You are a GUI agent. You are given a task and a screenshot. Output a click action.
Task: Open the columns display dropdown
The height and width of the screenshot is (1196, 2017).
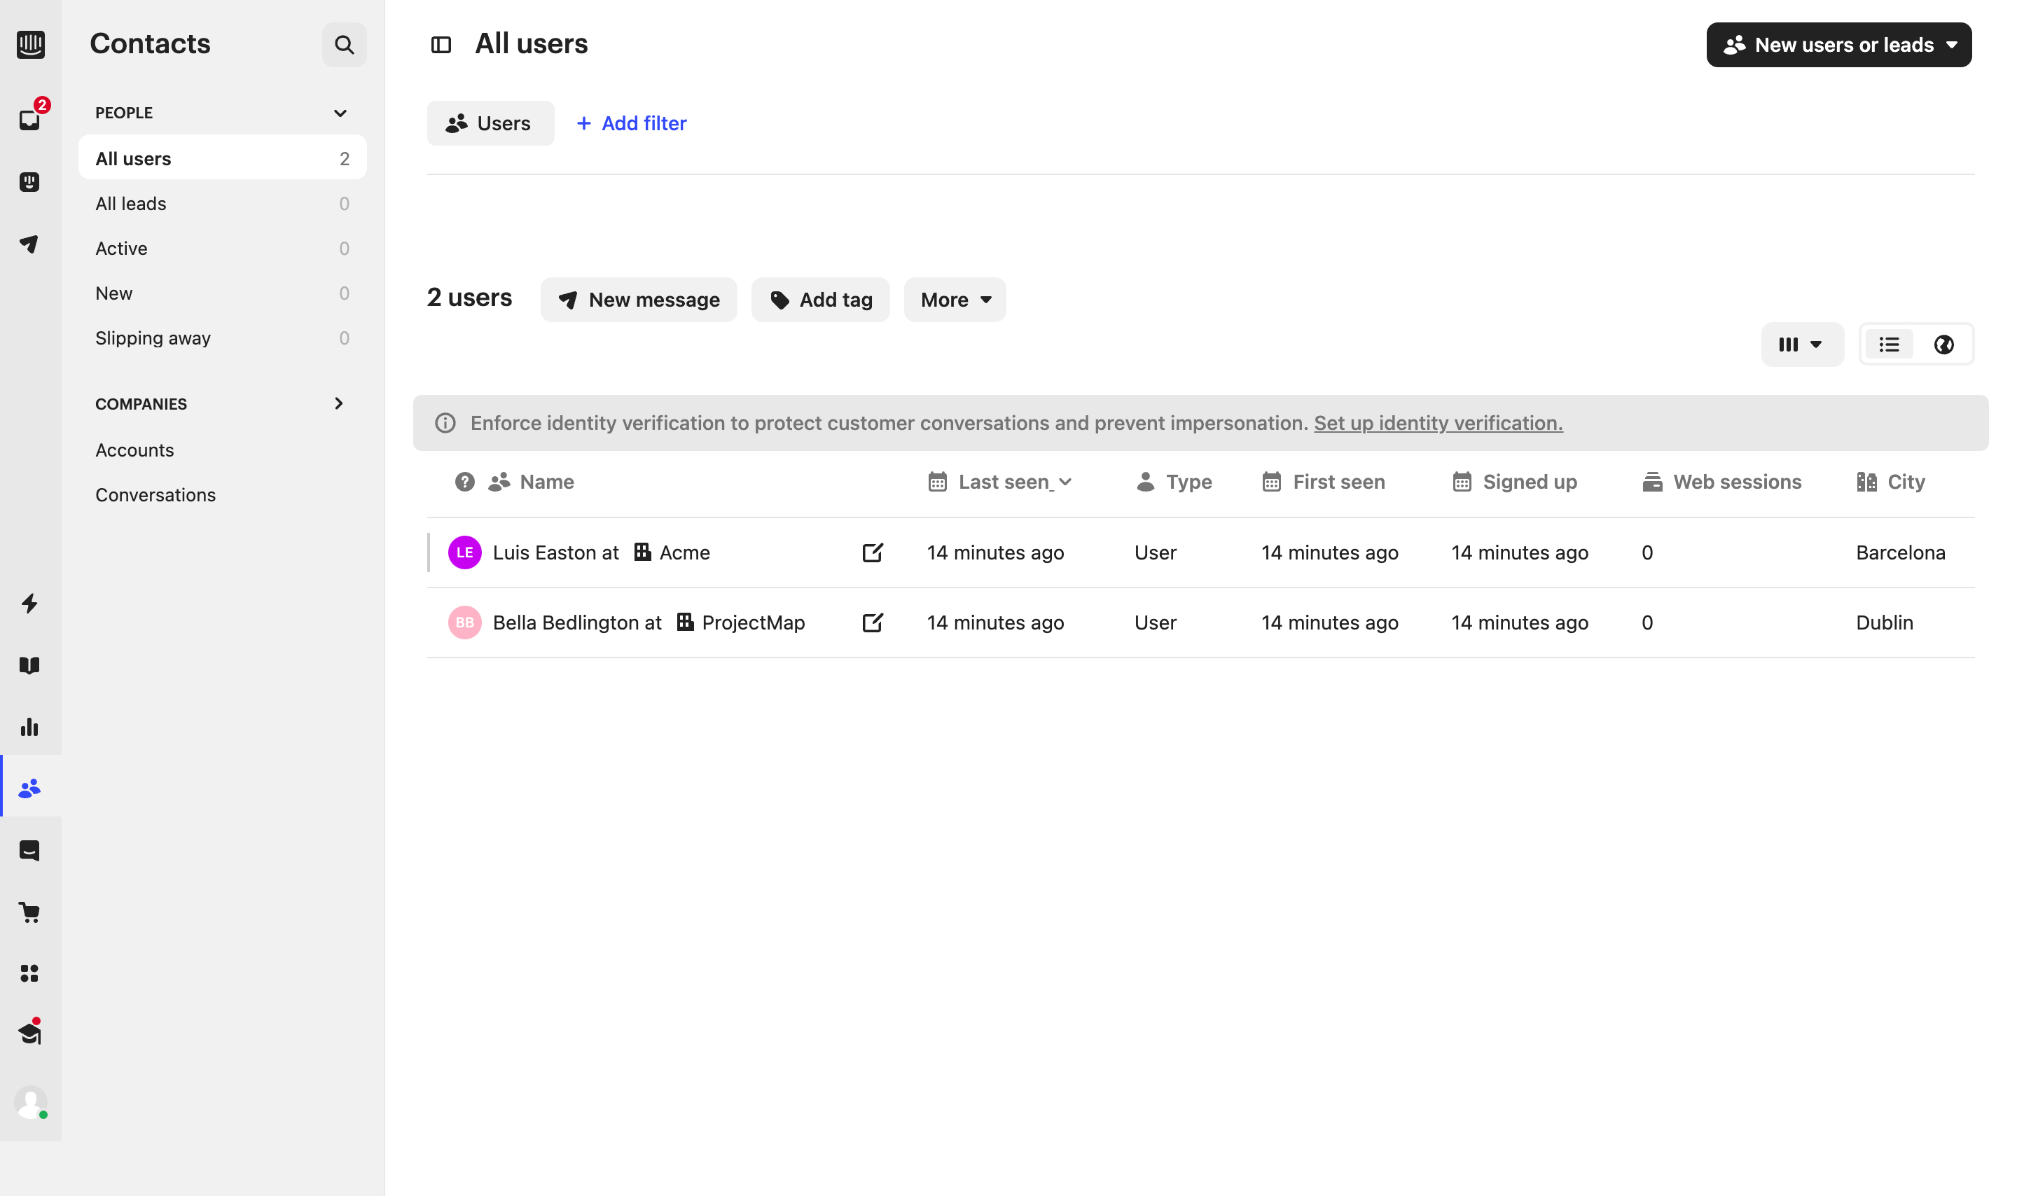pos(1802,345)
